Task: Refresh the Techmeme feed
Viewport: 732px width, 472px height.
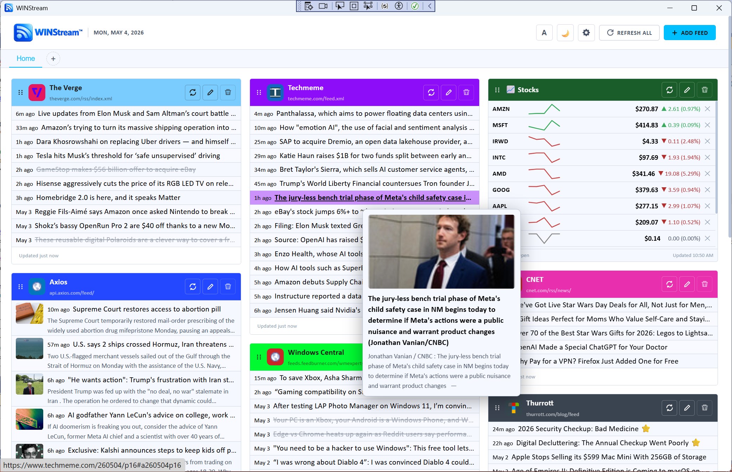Action: coord(431,92)
